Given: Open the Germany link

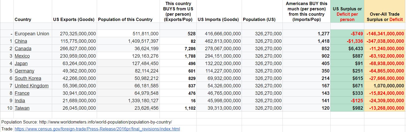Looking at the screenshot, I should [24, 71].
